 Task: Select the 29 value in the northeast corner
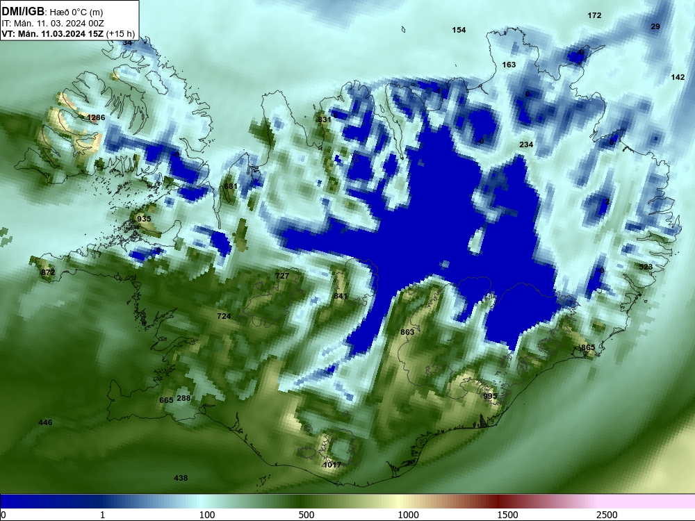(655, 26)
